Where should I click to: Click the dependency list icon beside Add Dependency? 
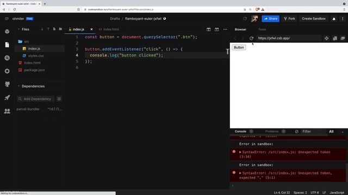coord(59,99)
